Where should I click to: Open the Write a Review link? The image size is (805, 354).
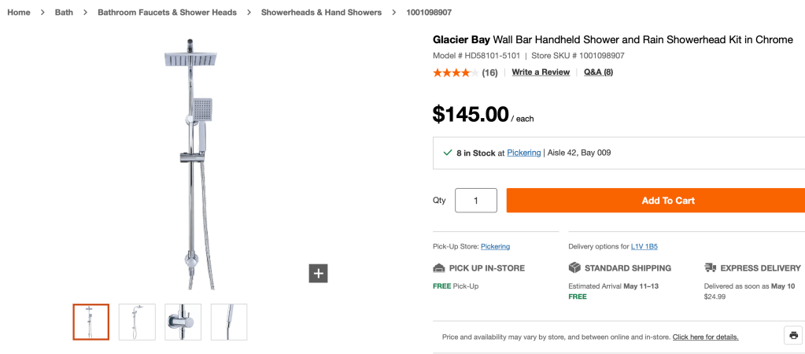pyautogui.click(x=541, y=72)
